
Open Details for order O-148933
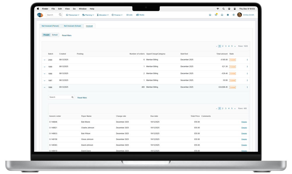click(244, 134)
